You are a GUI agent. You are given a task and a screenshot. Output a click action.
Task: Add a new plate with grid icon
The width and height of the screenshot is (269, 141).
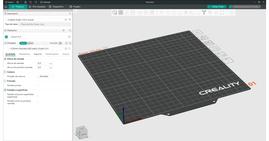tap(121, 13)
